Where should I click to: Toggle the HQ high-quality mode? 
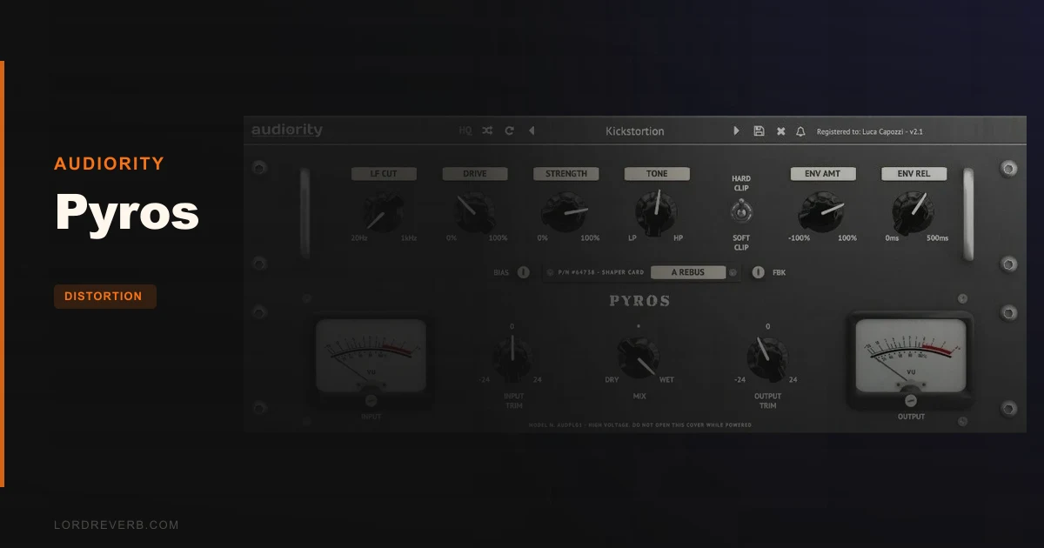tap(465, 131)
